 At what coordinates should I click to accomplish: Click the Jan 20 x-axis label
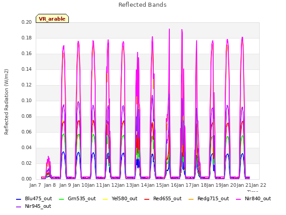coord(229,185)
